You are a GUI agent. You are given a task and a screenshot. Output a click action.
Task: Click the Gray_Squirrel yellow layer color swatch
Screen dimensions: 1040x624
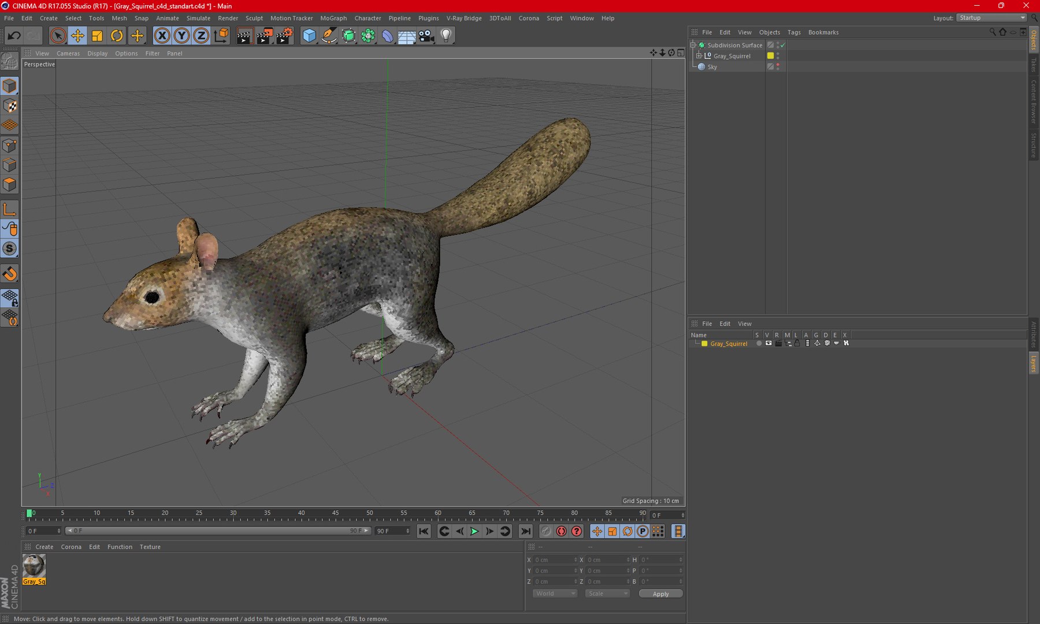pos(704,343)
